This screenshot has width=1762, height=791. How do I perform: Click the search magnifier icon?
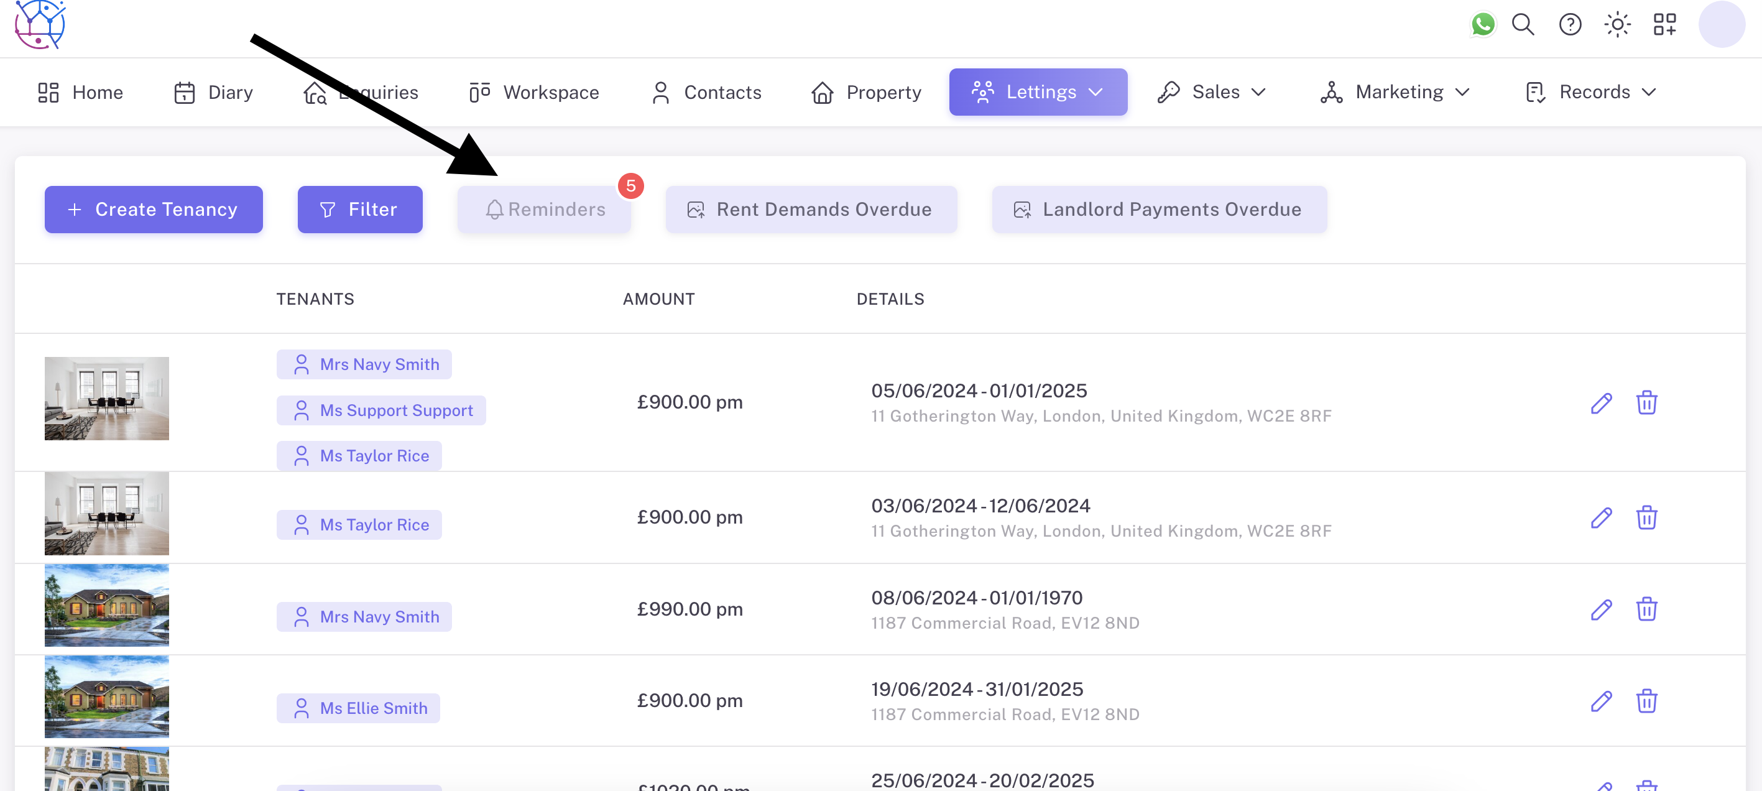click(x=1523, y=25)
